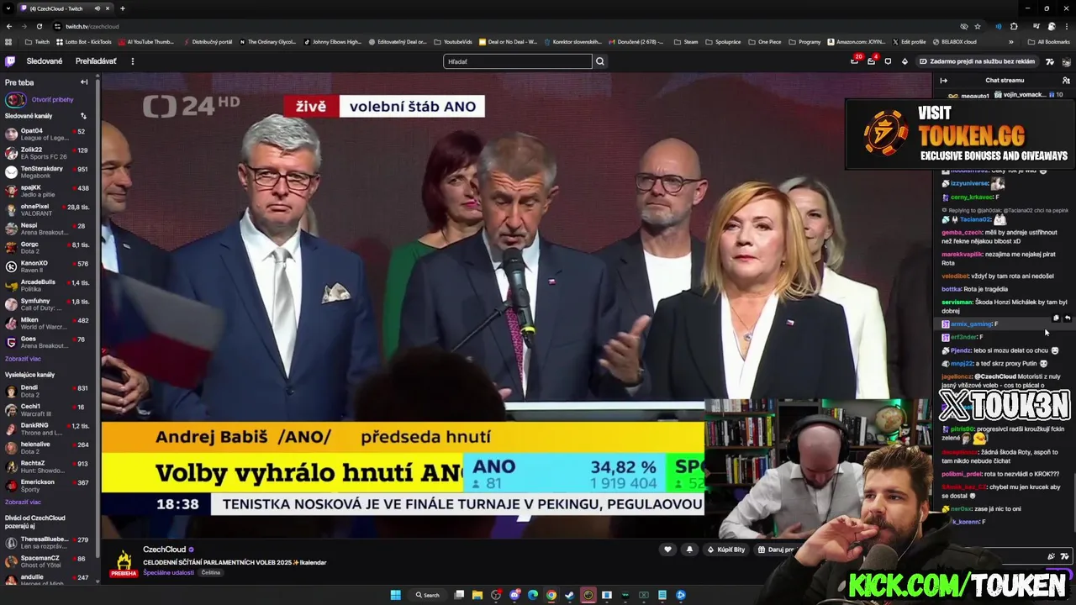Open Microsoft Edge from the taskbar

(x=533, y=595)
